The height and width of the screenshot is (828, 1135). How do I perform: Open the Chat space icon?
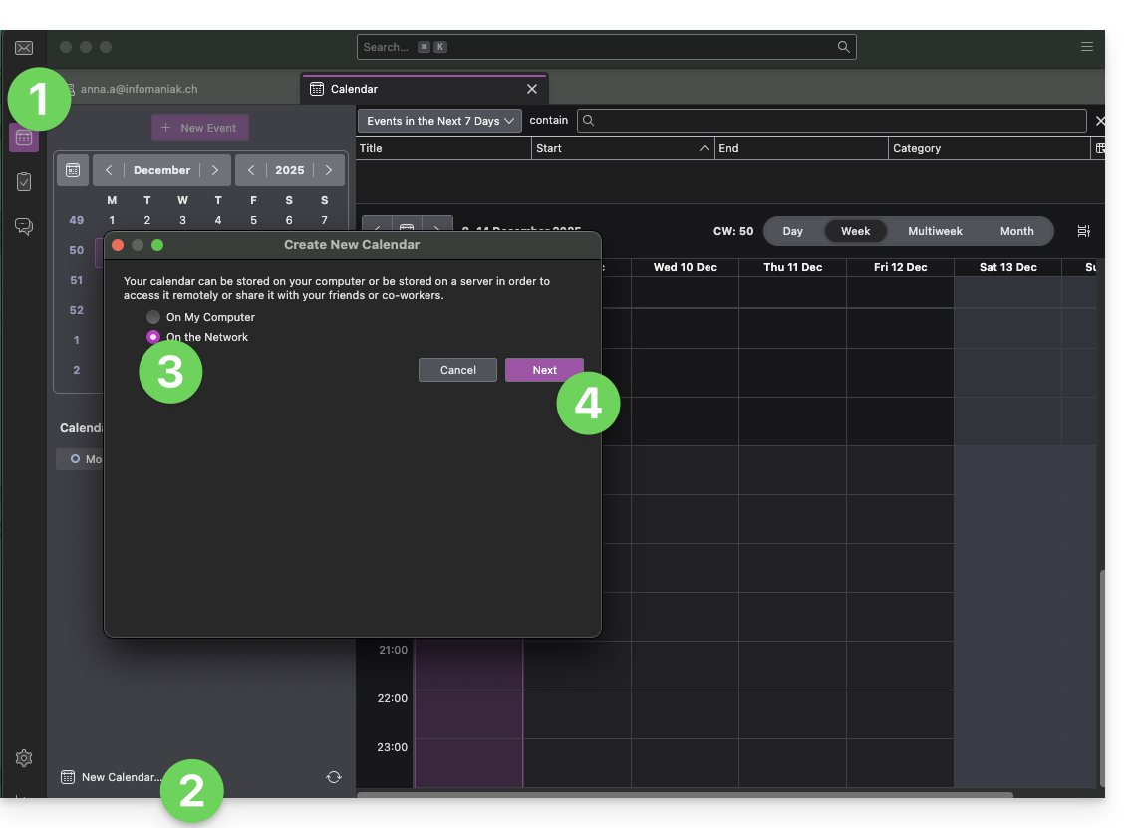(x=24, y=227)
